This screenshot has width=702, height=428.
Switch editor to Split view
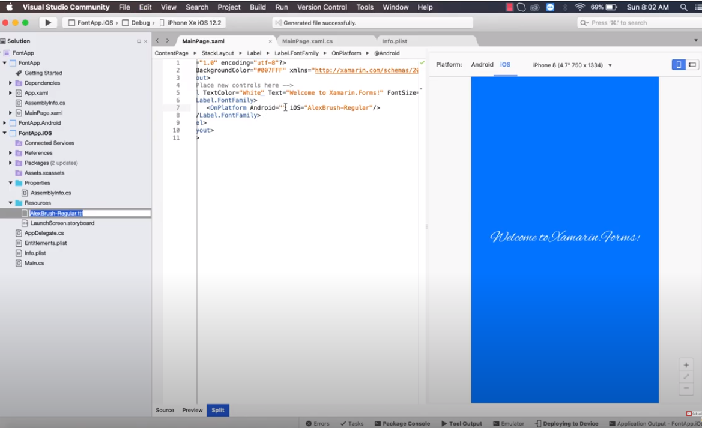click(x=218, y=410)
